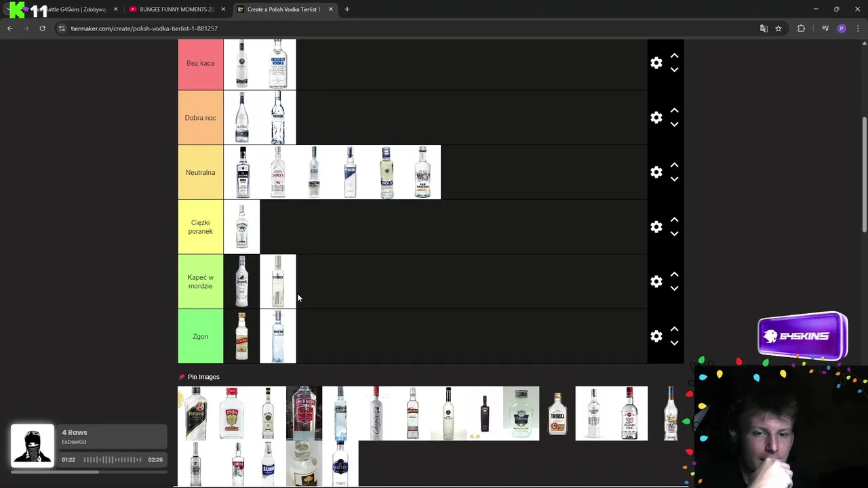This screenshot has height=488, width=868.
Task: Open settings gear for Neutralna tier
Action: (656, 172)
